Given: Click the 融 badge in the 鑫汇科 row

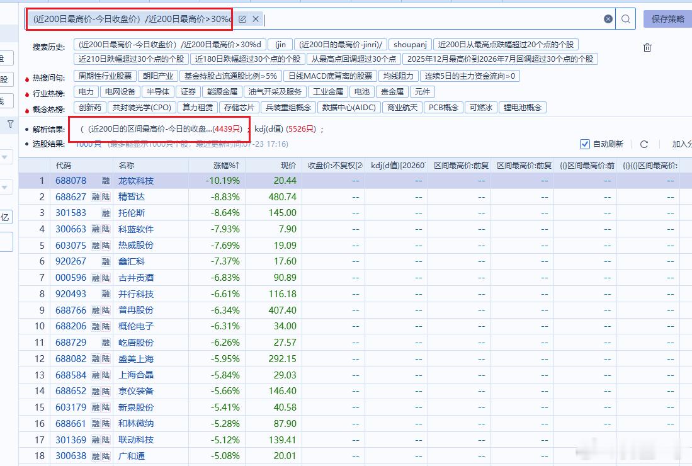Looking at the screenshot, I should [106, 262].
